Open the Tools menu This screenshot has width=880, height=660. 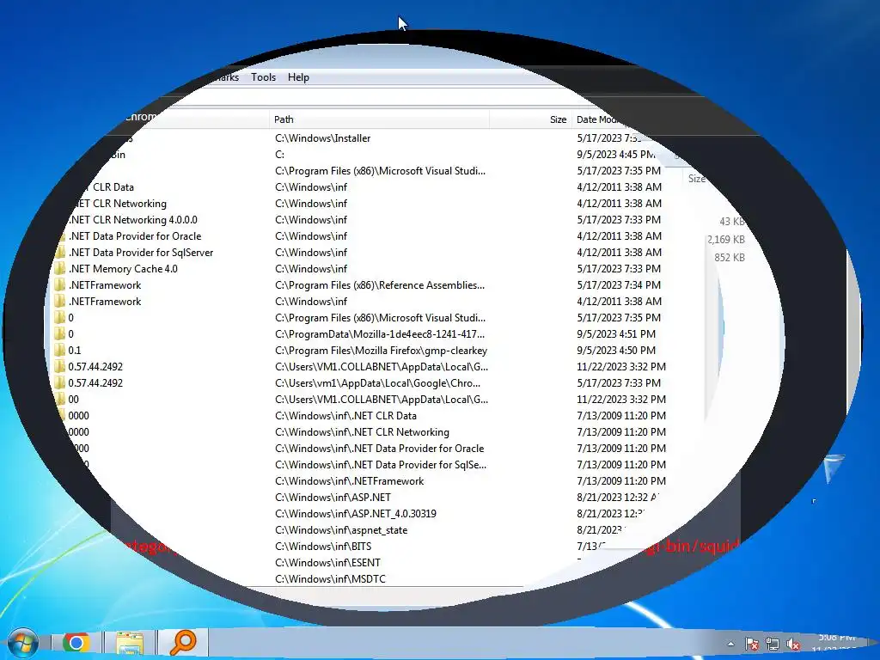[263, 77]
